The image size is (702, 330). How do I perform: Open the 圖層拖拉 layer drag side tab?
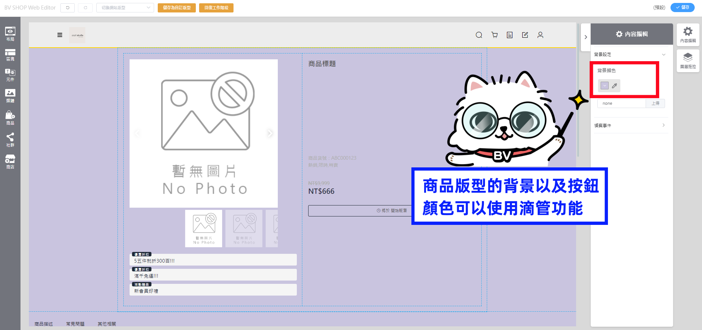pyautogui.click(x=688, y=61)
